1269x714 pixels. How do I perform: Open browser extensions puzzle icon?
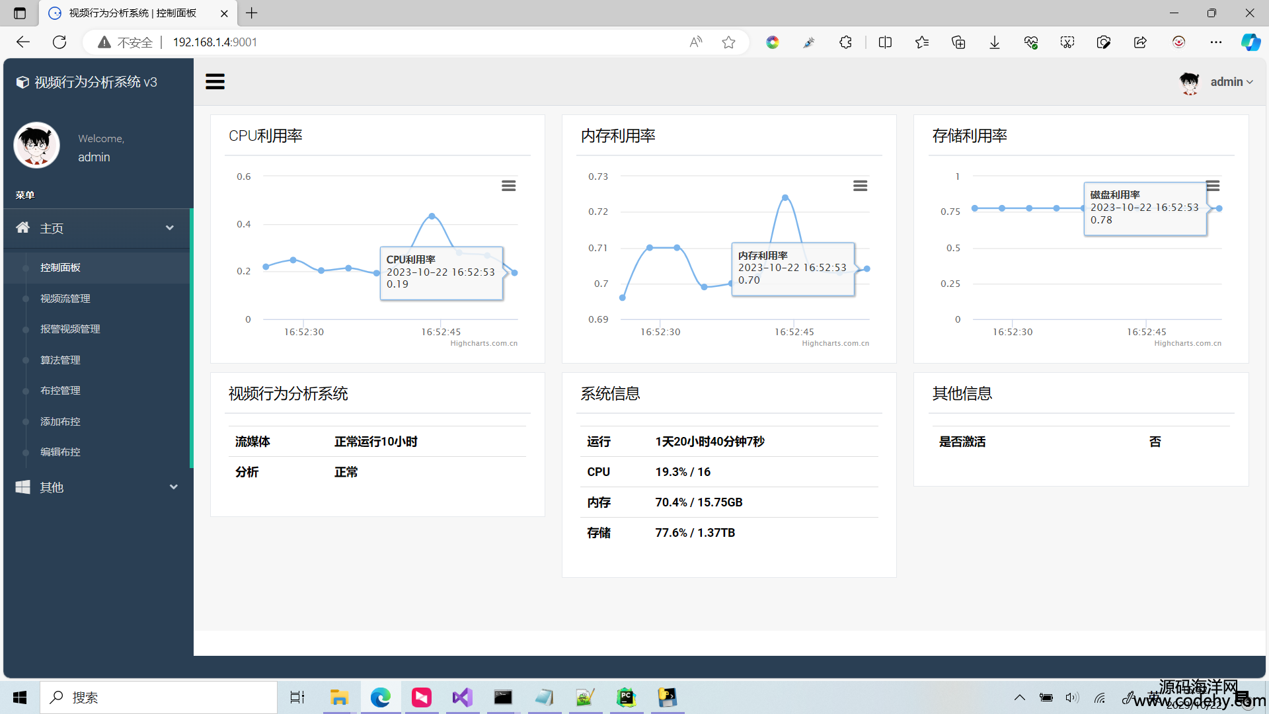point(845,42)
